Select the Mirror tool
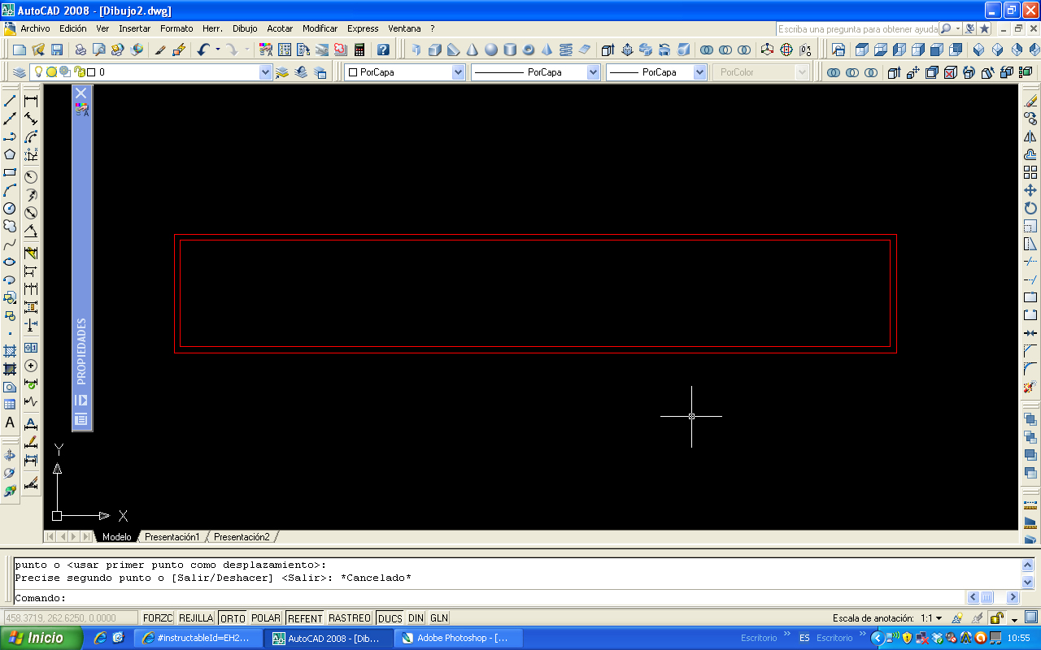 pyautogui.click(x=1030, y=136)
